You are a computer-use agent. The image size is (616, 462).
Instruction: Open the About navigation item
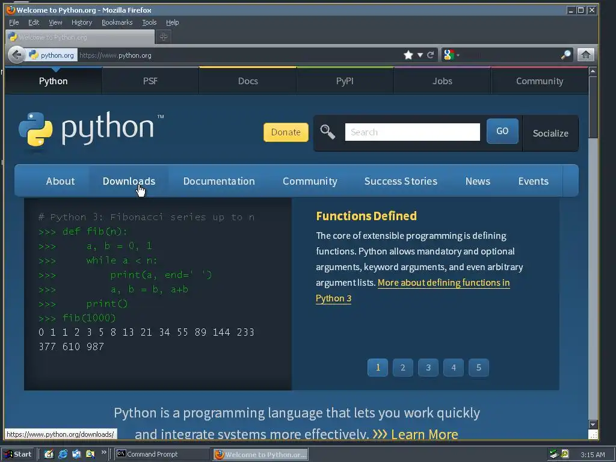[60, 181]
